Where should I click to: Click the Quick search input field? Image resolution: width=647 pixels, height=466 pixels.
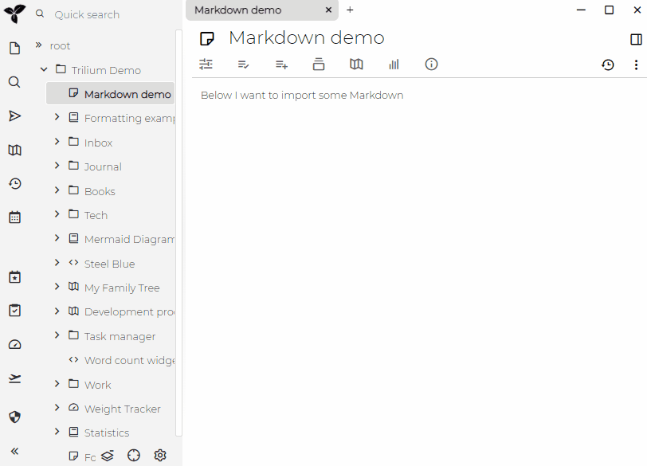point(112,14)
